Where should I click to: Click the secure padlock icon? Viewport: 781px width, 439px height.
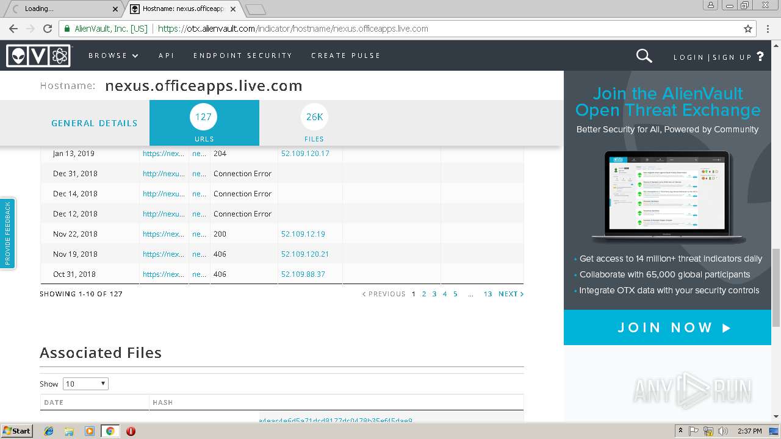tap(67, 29)
